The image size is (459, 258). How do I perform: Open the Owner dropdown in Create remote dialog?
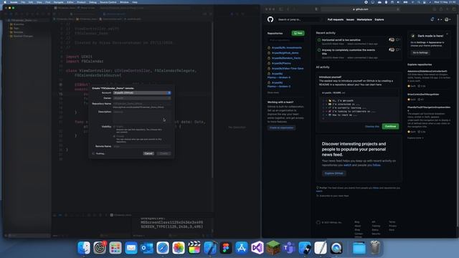[142, 98]
